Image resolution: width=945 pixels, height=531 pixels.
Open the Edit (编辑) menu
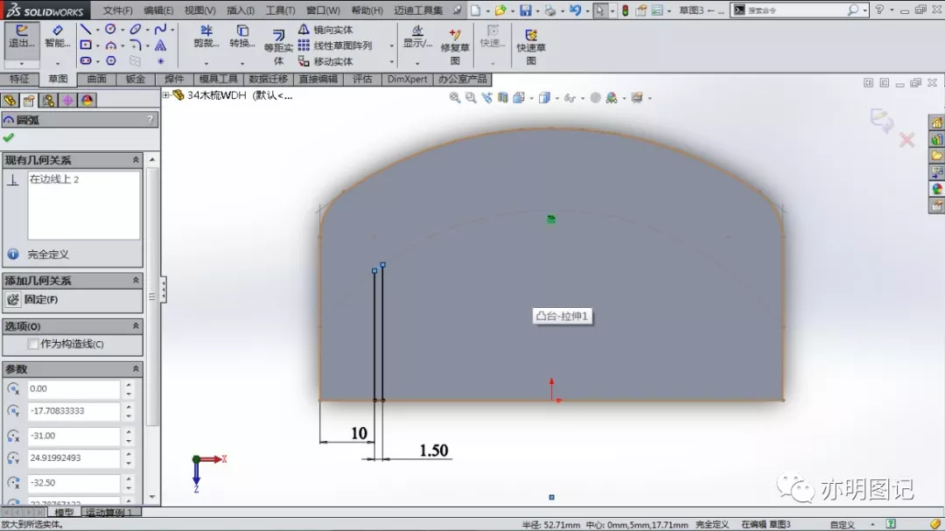pyautogui.click(x=158, y=10)
